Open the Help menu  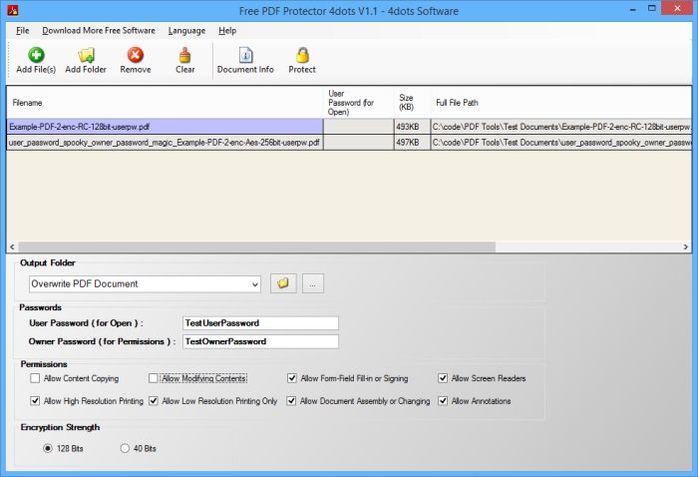(x=227, y=31)
